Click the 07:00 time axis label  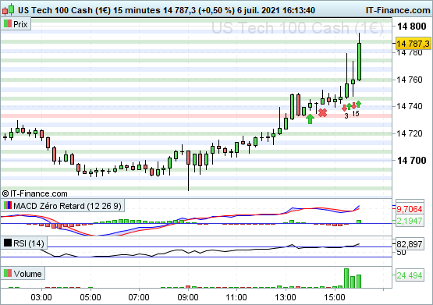coord(139,297)
